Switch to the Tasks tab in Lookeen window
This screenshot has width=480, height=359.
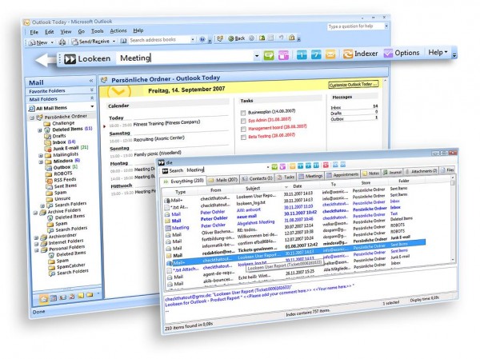point(286,178)
